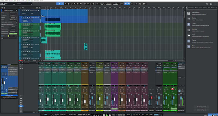Select the Arrow tool in the toolbar
The width and height of the screenshot is (218, 116).
pos(59,4)
